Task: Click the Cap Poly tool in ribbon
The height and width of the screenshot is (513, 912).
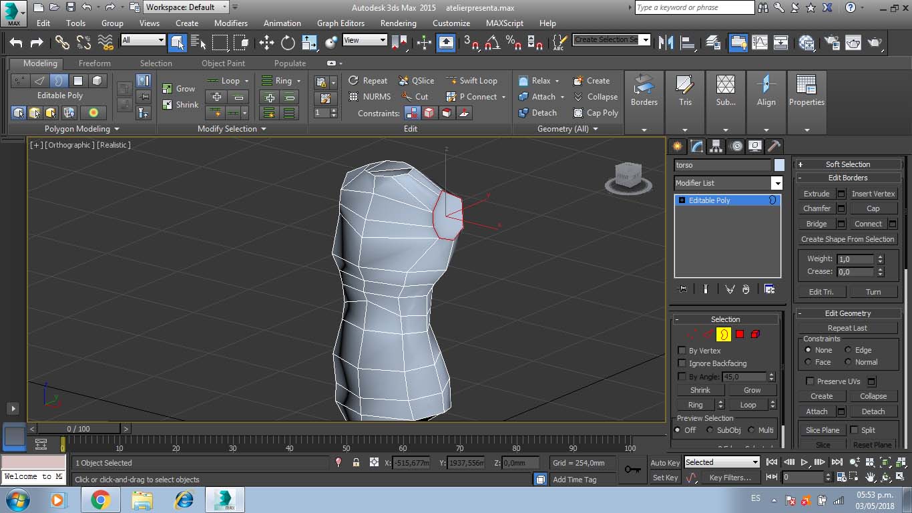Action: coord(596,113)
